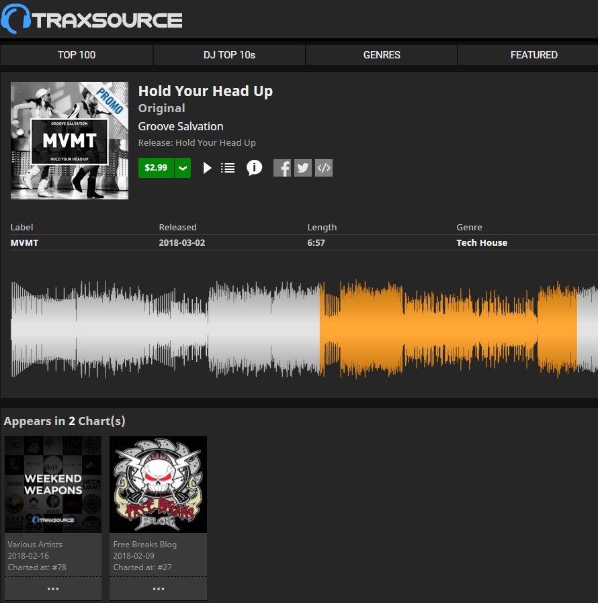The height and width of the screenshot is (603, 598).
Task: Open the Traxsource logo home link
Action: 91,19
